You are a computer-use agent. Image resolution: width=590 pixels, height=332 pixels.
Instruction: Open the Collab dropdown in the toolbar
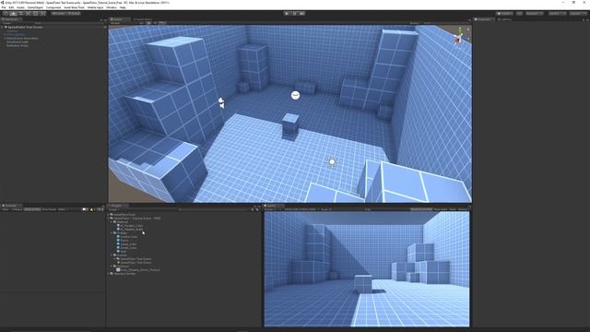click(x=504, y=14)
